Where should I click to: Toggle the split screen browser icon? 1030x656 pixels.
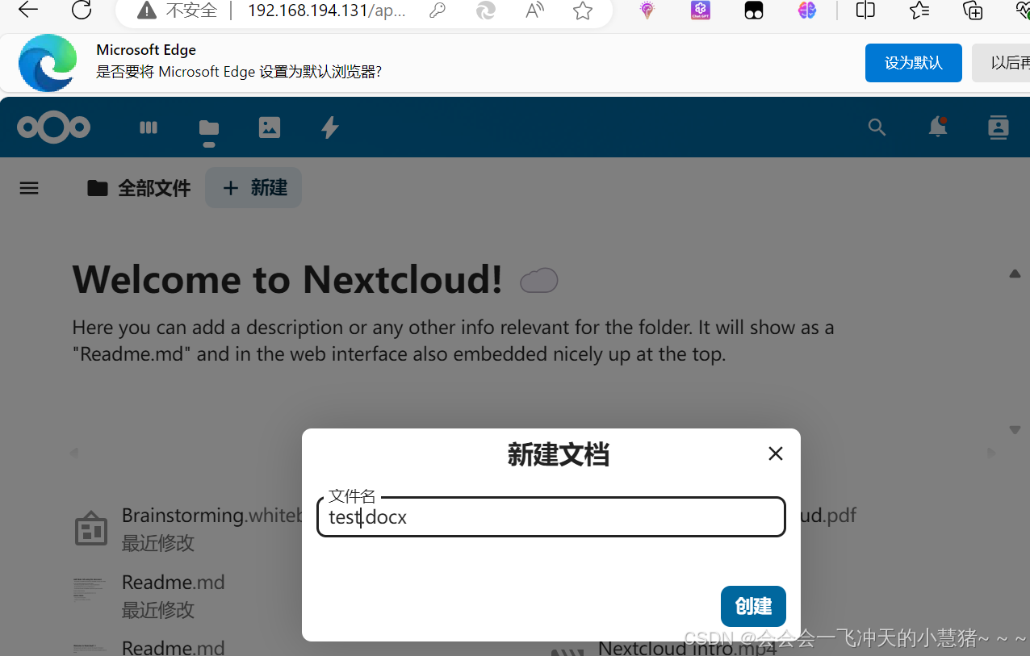(x=865, y=10)
